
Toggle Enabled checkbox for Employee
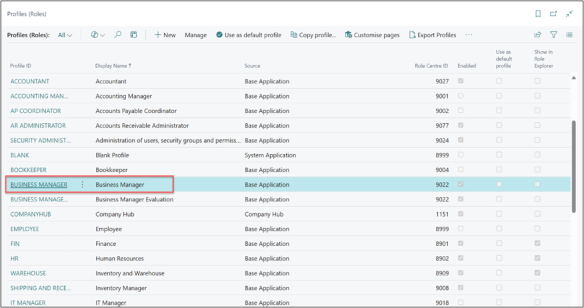point(461,229)
